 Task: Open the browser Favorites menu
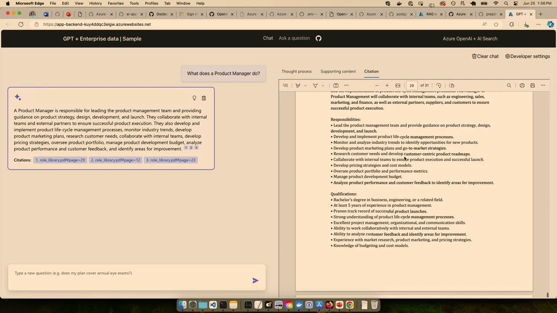pos(115,3)
